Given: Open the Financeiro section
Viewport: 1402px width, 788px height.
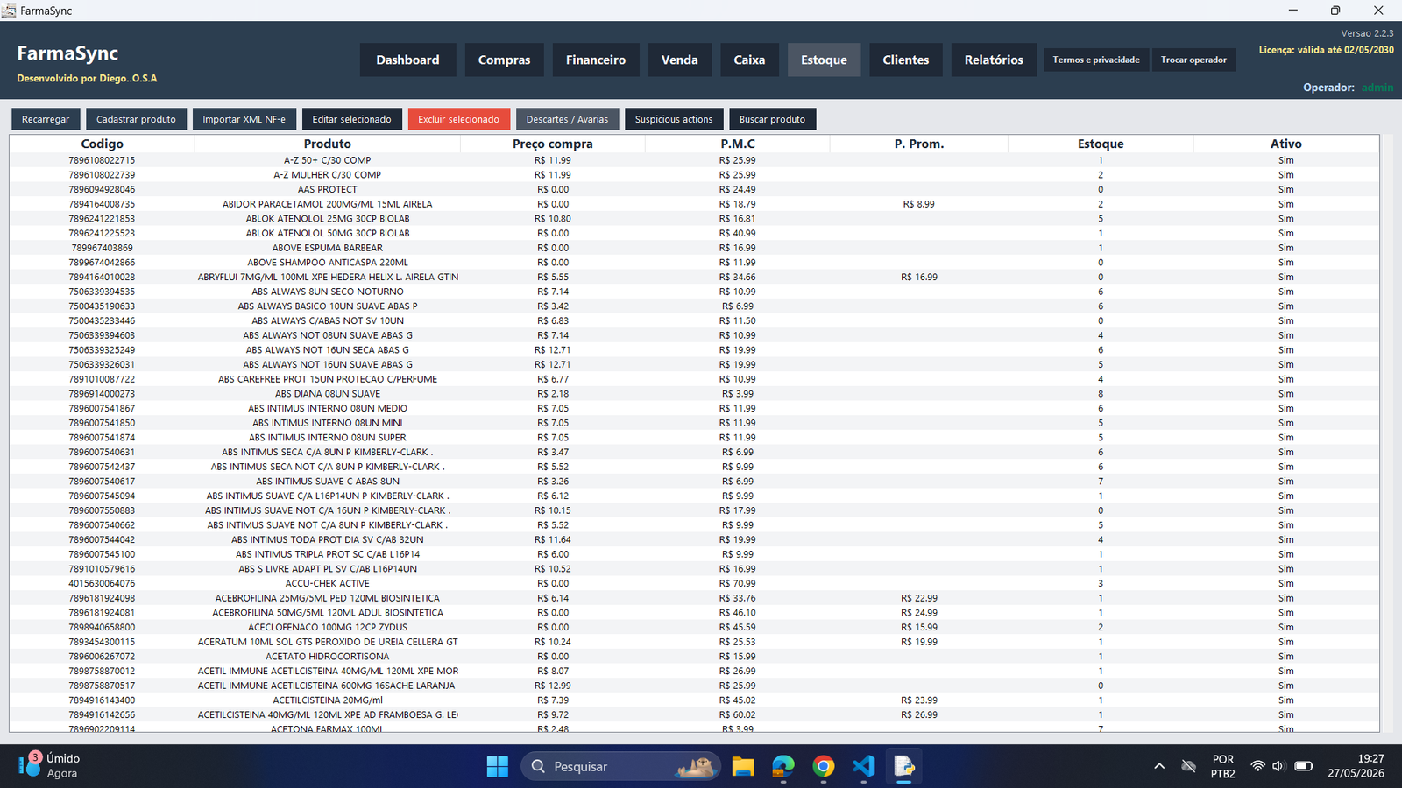Looking at the screenshot, I should point(596,60).
